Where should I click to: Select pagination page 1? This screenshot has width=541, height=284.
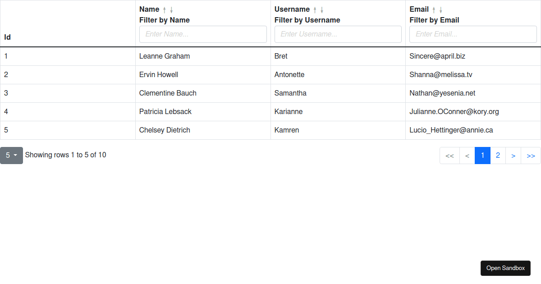(x=482, y=156)
